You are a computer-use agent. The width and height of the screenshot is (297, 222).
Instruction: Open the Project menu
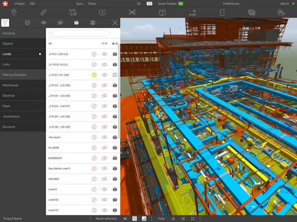20,3
